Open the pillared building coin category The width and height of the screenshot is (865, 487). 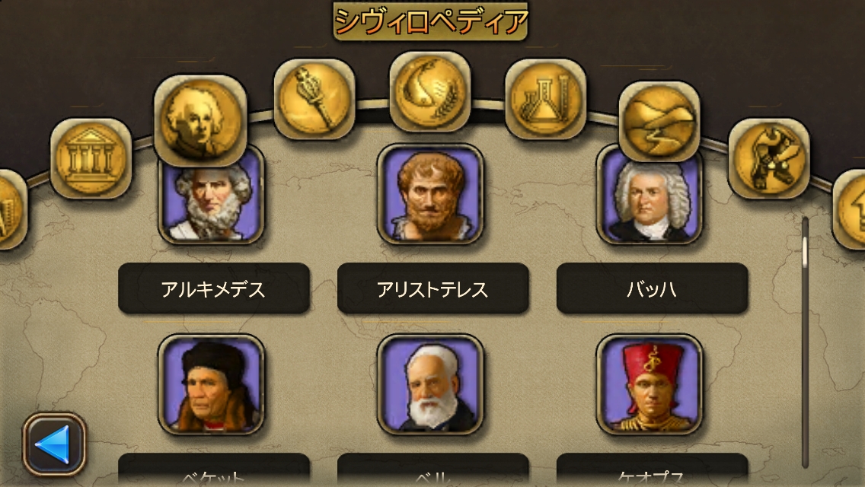click(91, 158)
